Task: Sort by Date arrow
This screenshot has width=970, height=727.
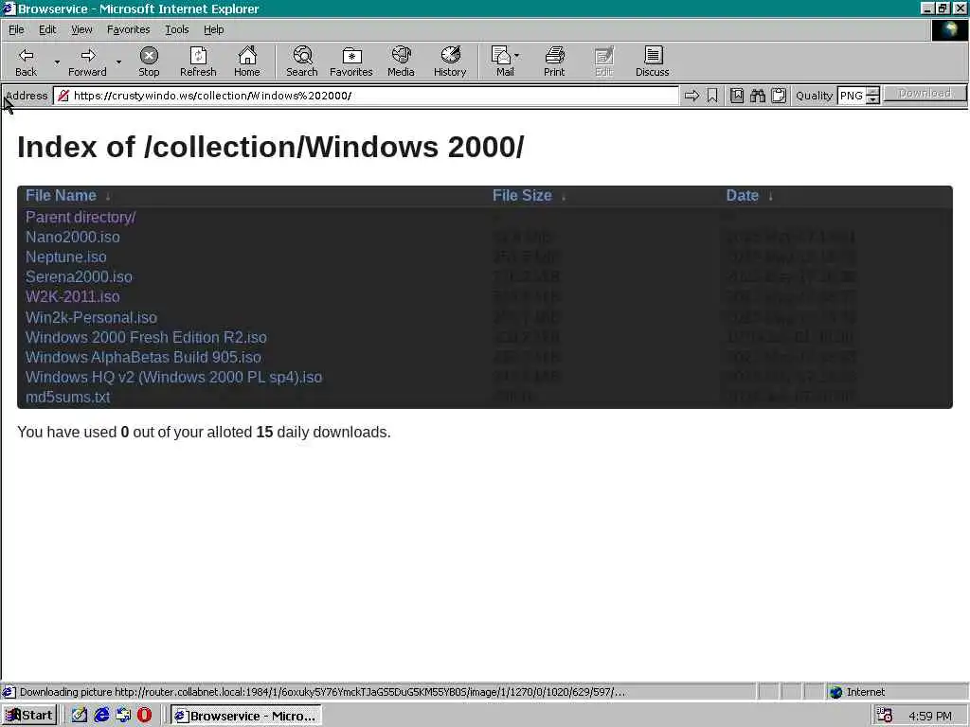Action: (770, 197)
